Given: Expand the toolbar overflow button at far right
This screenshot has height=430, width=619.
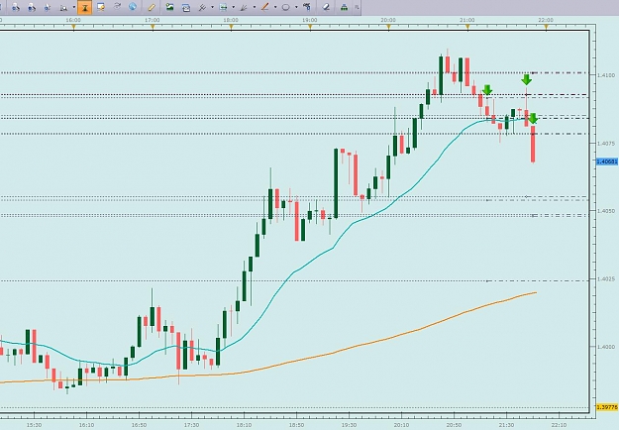Looking at the screenshot, I should 357,7.
